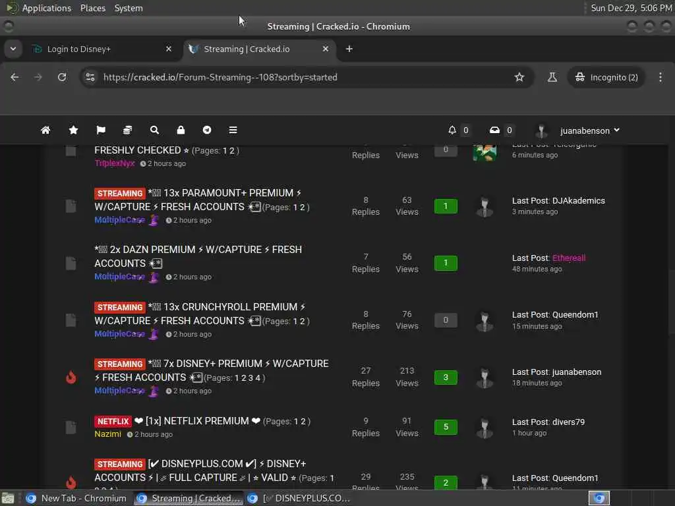Image resolution: width=675 pixels, height=506 pixels.
Task: Go back to previous page
Action: (x=15, y=77)
